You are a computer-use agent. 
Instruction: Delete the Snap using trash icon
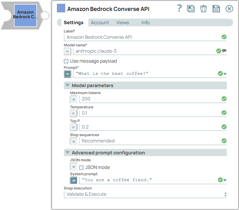pos(203,9)
